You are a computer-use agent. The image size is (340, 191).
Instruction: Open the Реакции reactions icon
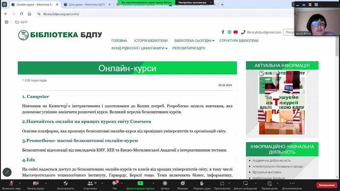[x=183, y=183]
